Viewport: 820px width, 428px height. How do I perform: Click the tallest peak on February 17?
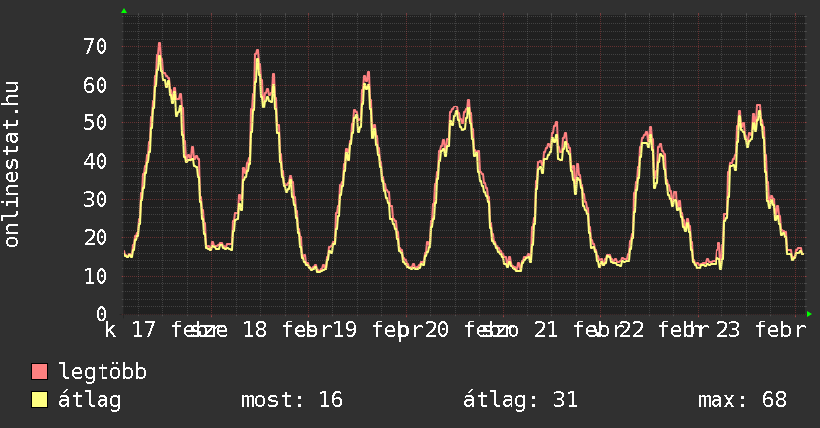pos(159,44)
